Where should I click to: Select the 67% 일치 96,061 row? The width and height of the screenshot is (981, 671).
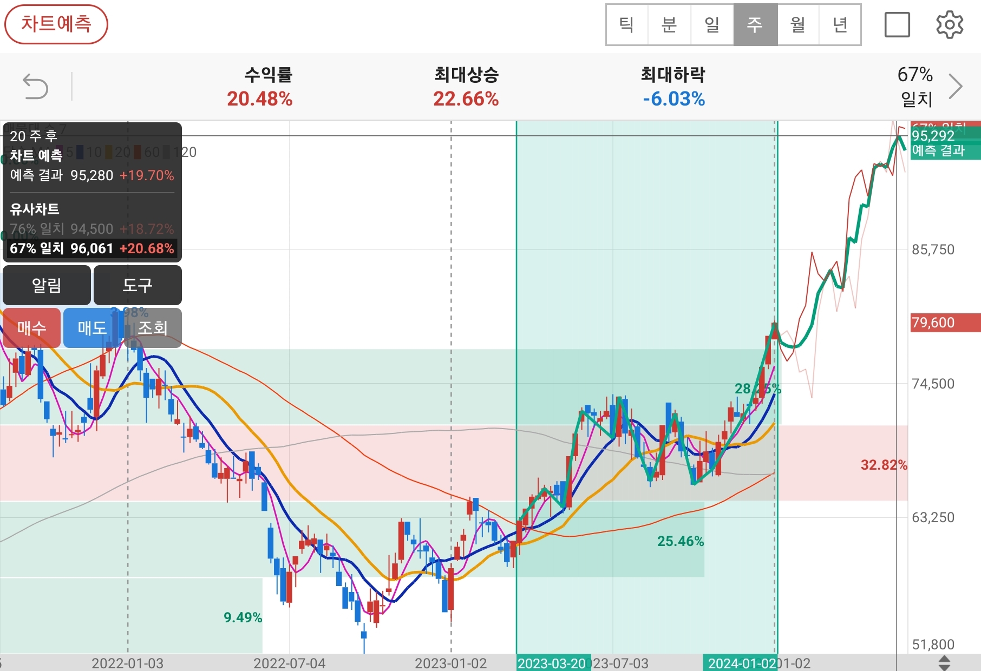point(92,248)
